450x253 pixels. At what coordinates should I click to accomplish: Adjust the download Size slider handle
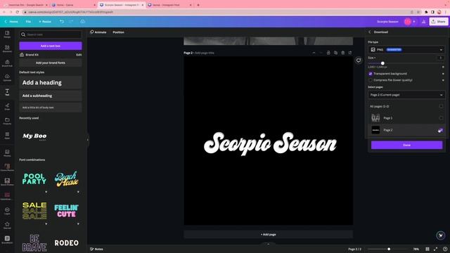click(382, 63)
